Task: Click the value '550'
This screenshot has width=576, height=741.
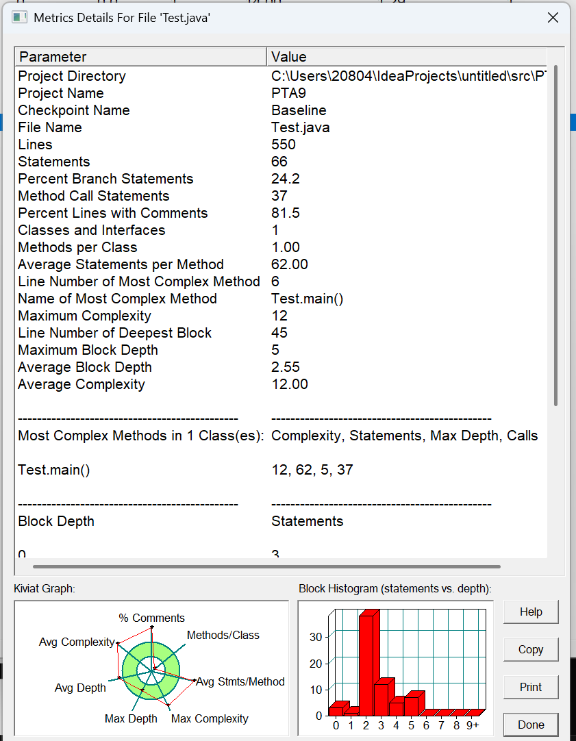Action: click(x=283, y=145)
